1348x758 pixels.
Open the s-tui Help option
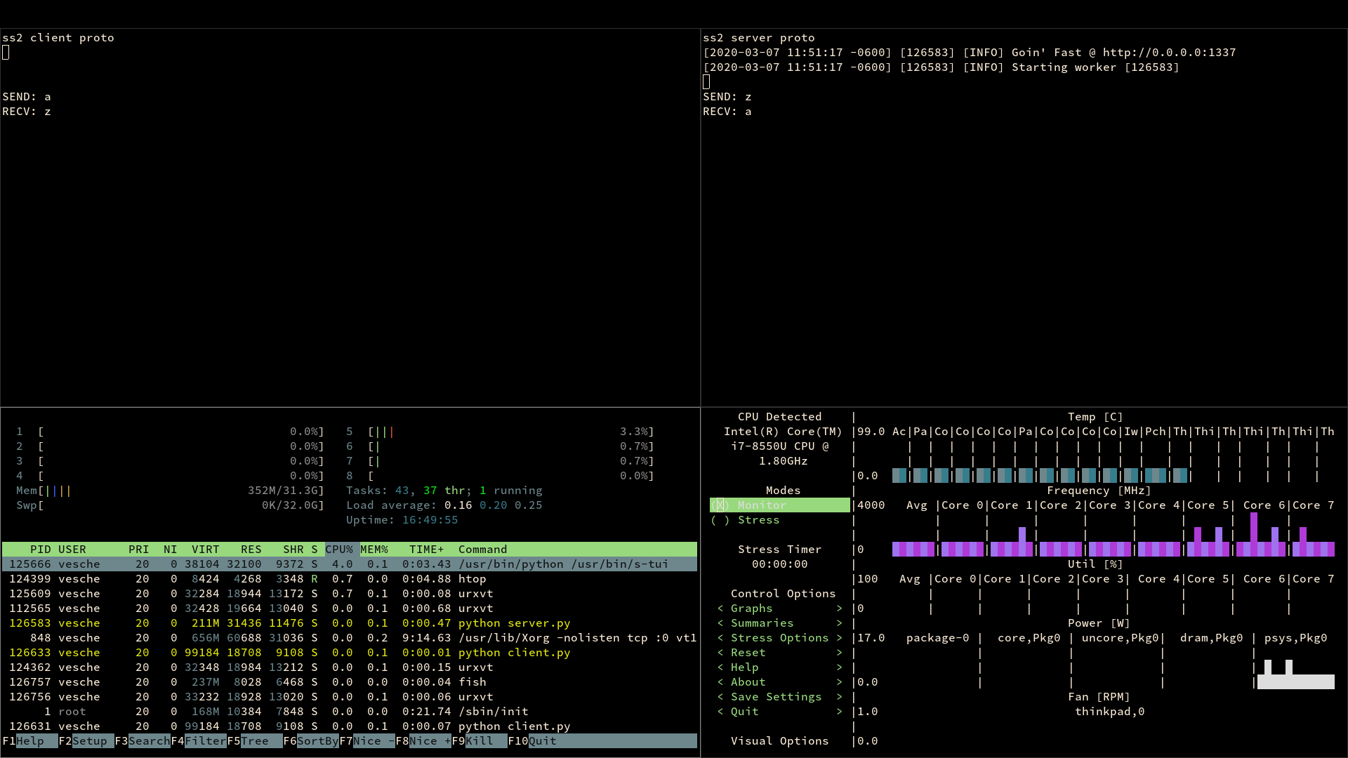[x=744, y=667]
